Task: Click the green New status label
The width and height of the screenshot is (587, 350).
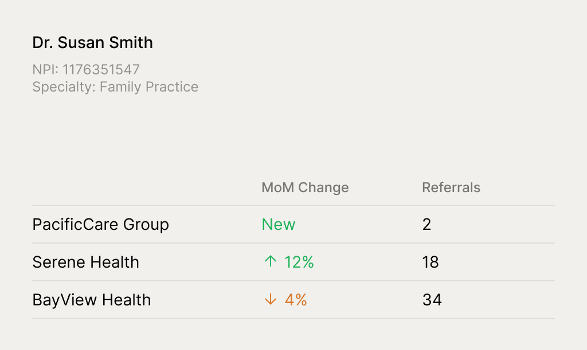Action: (279, 225)
